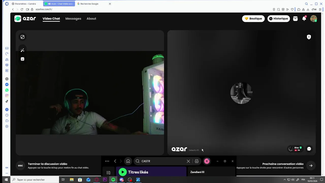Go to Spotify home
Image resolution: width=325 pixels, height=183 pixels.
click(128, 161)
